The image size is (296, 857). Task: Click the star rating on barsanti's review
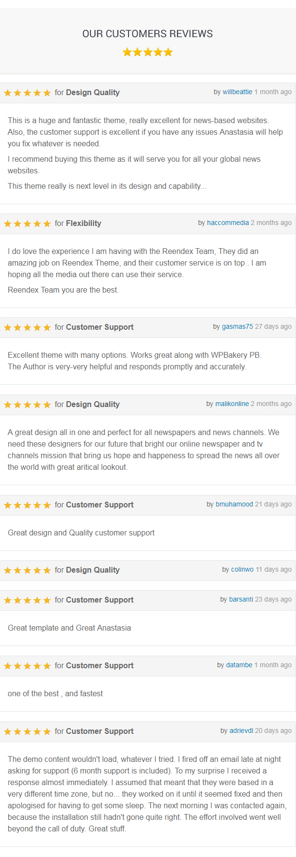(x=27, y=600)
